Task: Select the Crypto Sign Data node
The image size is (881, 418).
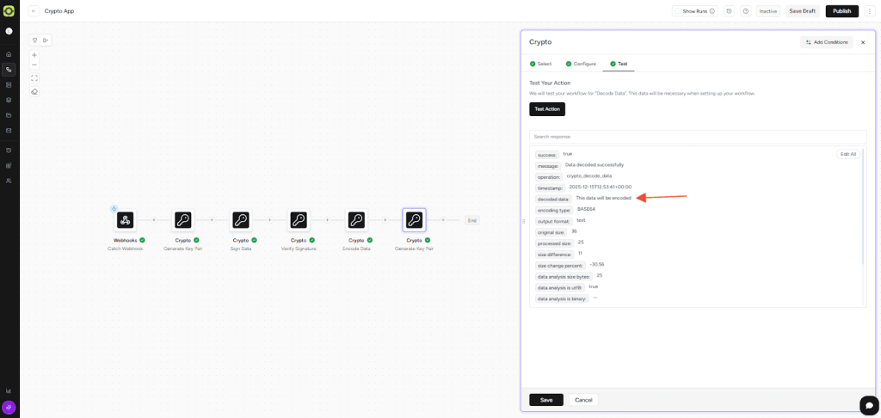Action: [x=241, y=220]
